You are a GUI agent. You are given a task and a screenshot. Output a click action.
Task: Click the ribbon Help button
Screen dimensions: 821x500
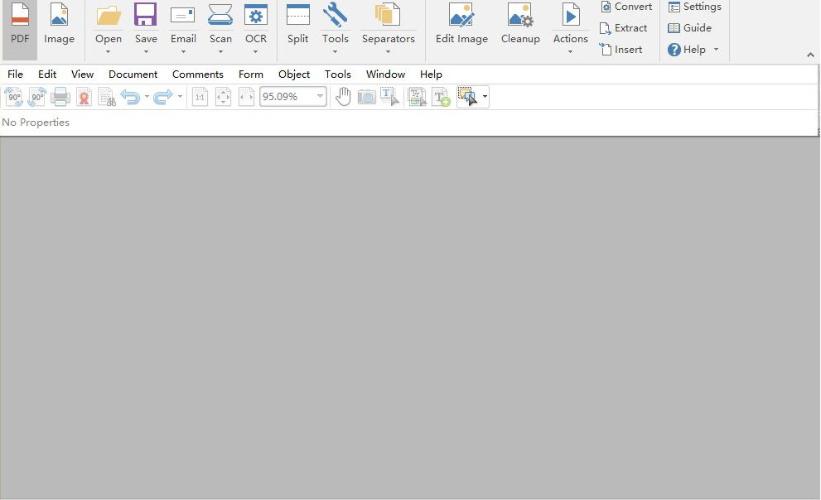[x=687, y=50]
